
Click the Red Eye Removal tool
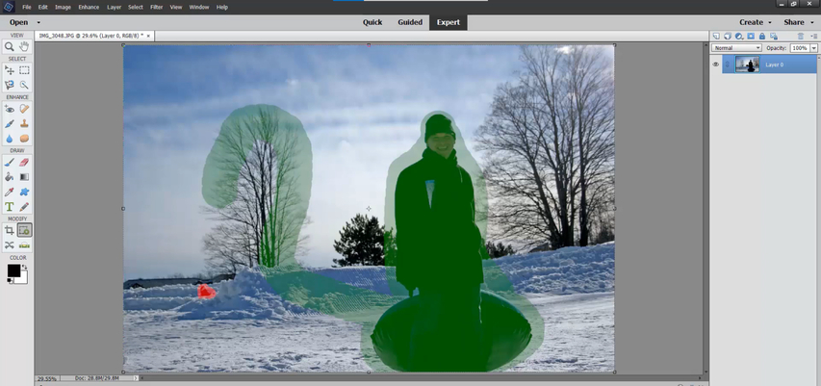tap(9, 109)
